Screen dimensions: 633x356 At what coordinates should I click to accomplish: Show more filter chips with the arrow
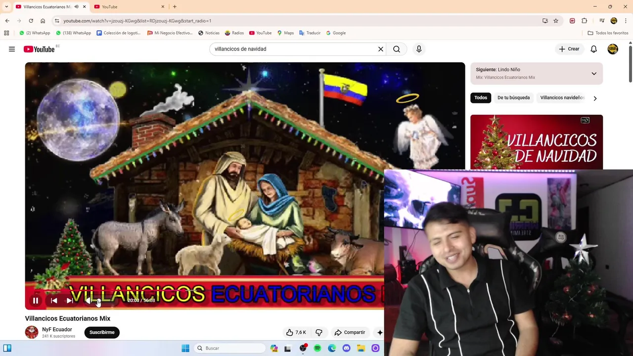[x=595, y=98]
